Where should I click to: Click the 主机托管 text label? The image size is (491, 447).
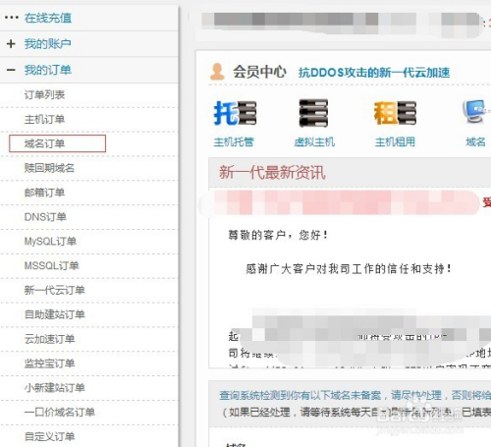tap(234, 142)
